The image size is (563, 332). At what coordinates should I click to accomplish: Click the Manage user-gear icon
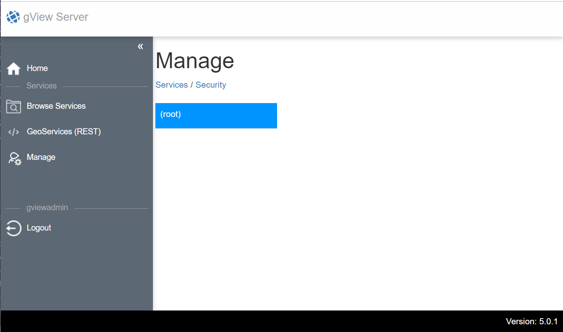point(15,158)
